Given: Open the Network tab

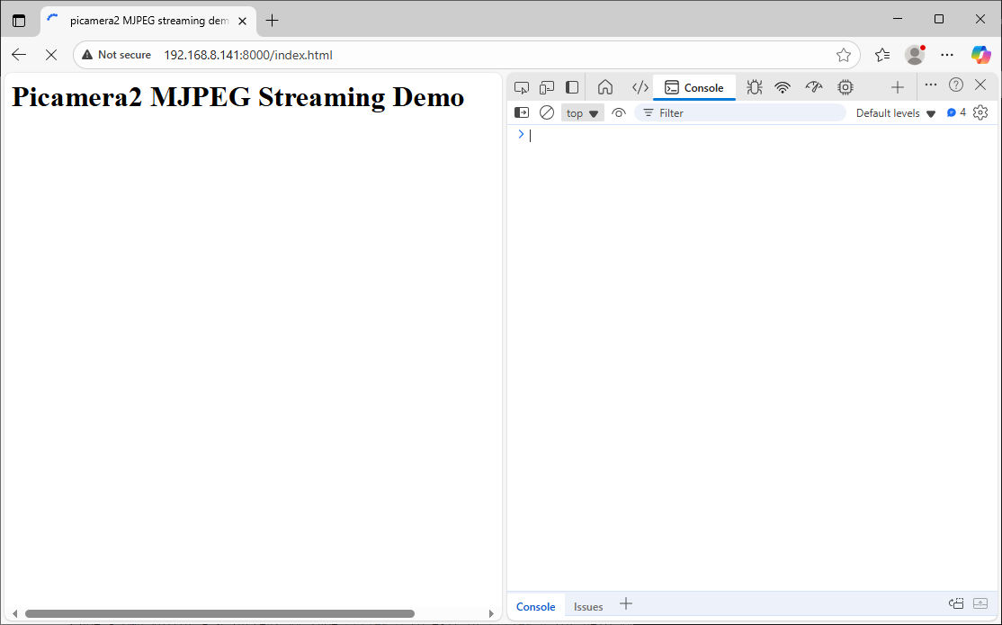Looking at the screenshot, I should point(783,87).
